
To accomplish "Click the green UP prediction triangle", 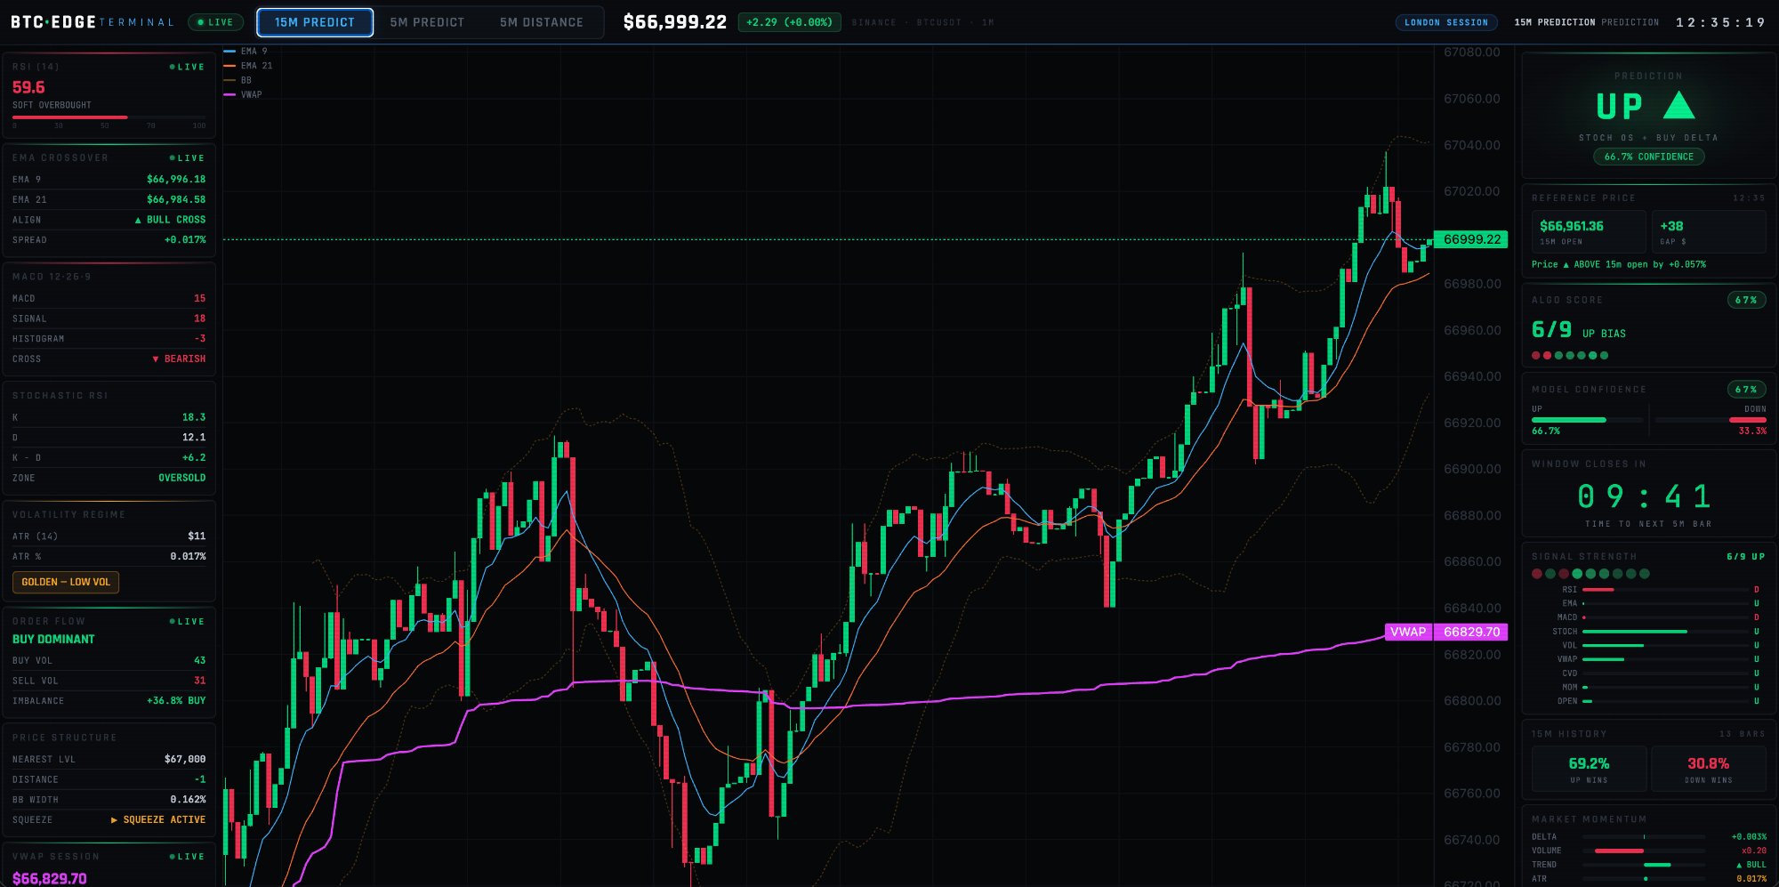I will 1678,106.
